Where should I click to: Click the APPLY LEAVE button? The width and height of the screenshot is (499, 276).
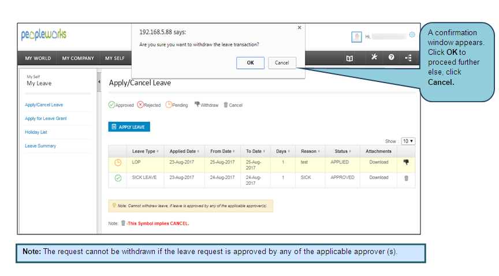tap(129, 127)
